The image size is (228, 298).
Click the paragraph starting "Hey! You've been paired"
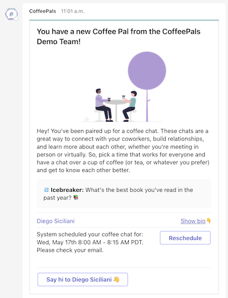click(123, 151)
